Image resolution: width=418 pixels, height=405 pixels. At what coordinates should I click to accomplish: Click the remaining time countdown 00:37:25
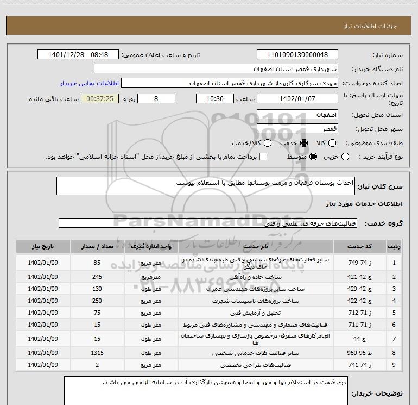100,98
